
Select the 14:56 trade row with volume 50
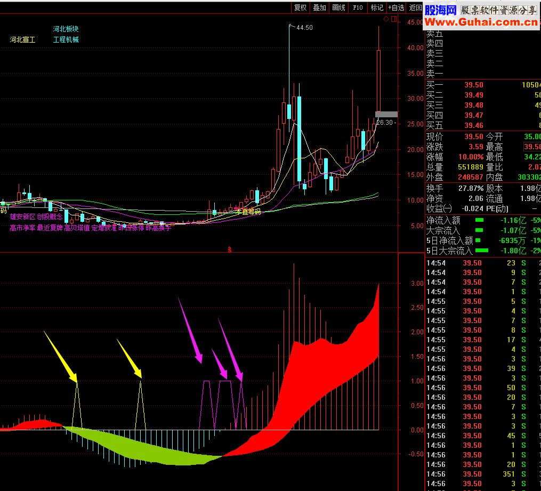point(483,388)
